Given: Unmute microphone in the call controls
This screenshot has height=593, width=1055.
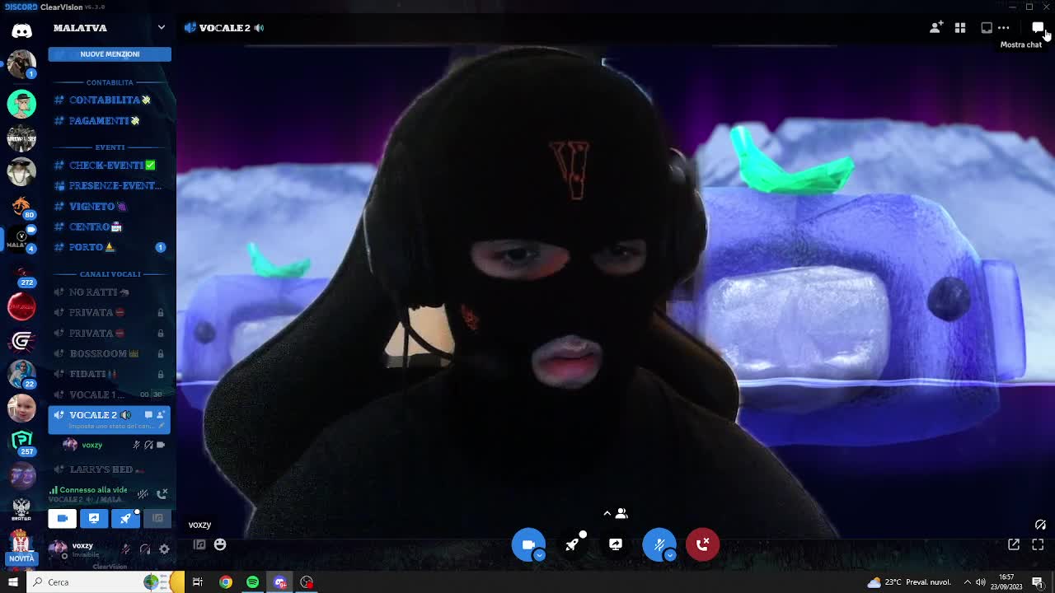Looking at the screenshot, I should coord(659,544).
